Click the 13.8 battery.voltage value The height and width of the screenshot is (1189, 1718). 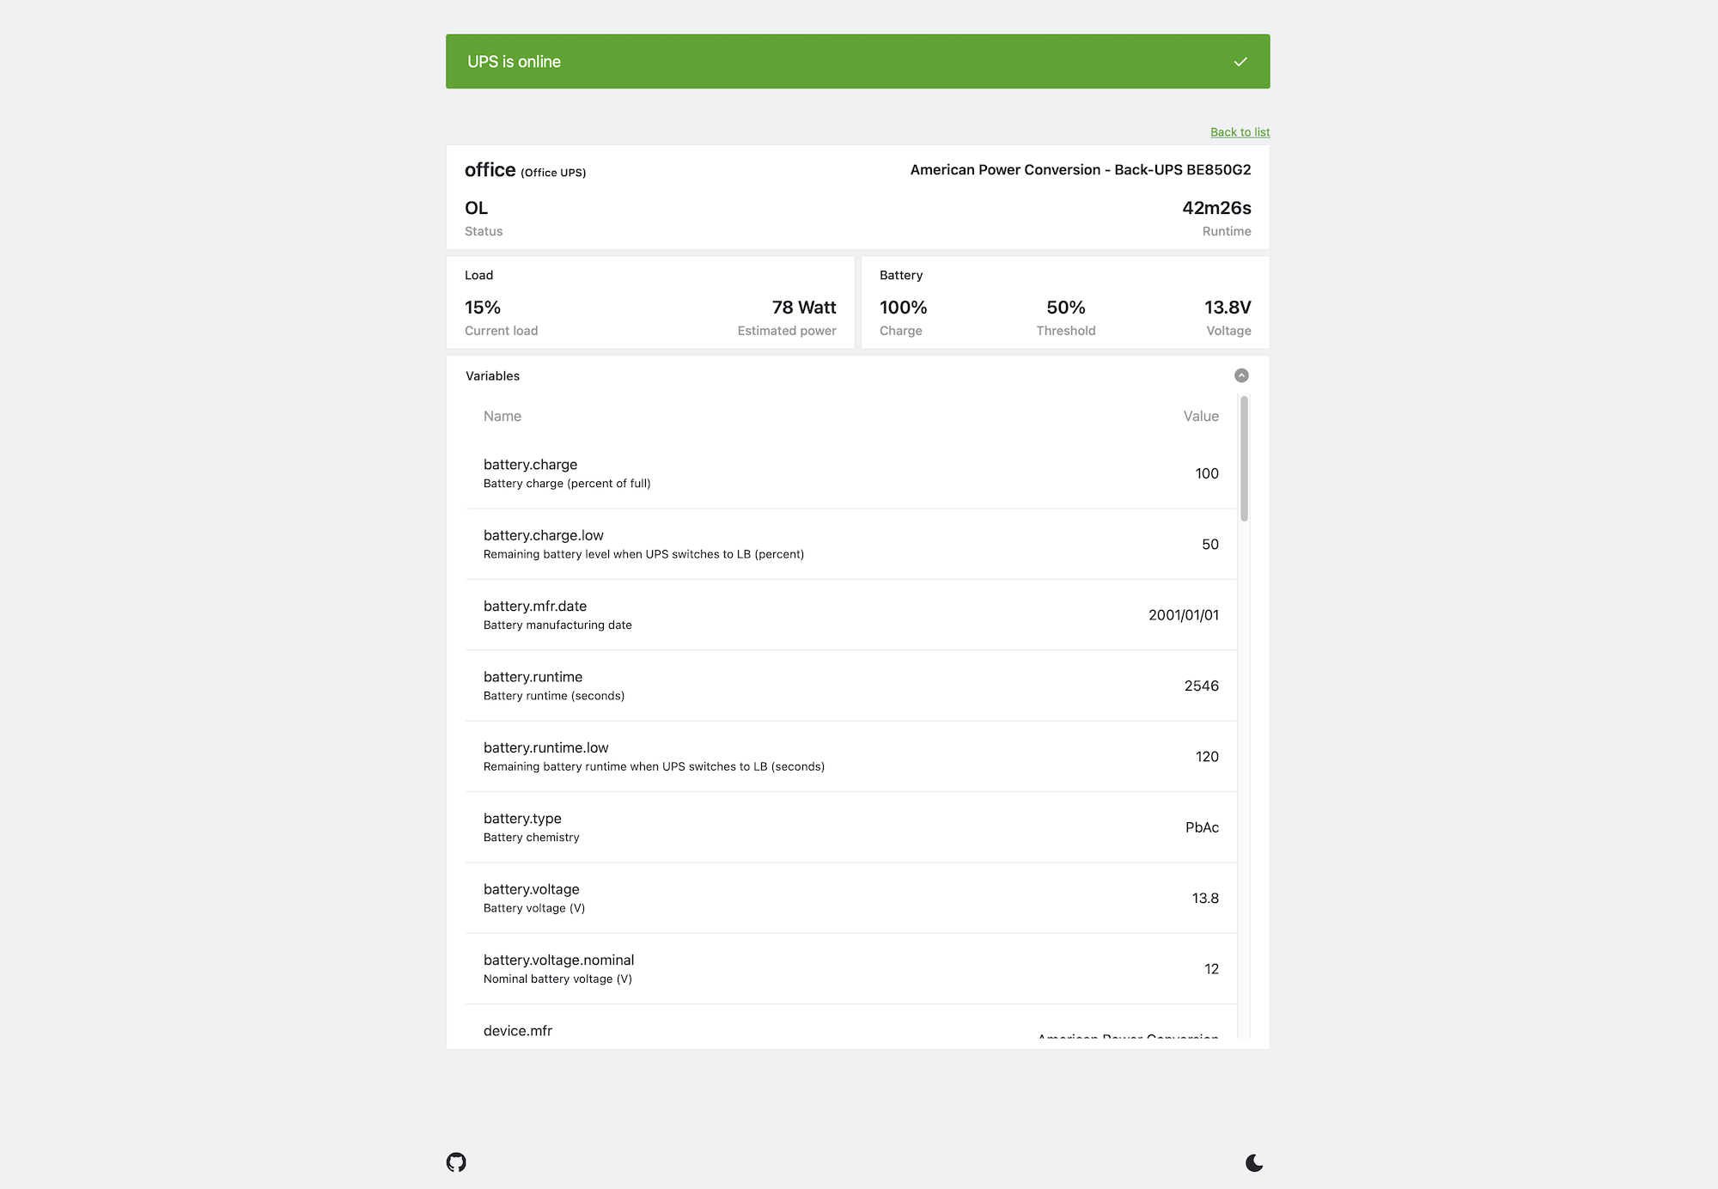tap(1205, 899)
